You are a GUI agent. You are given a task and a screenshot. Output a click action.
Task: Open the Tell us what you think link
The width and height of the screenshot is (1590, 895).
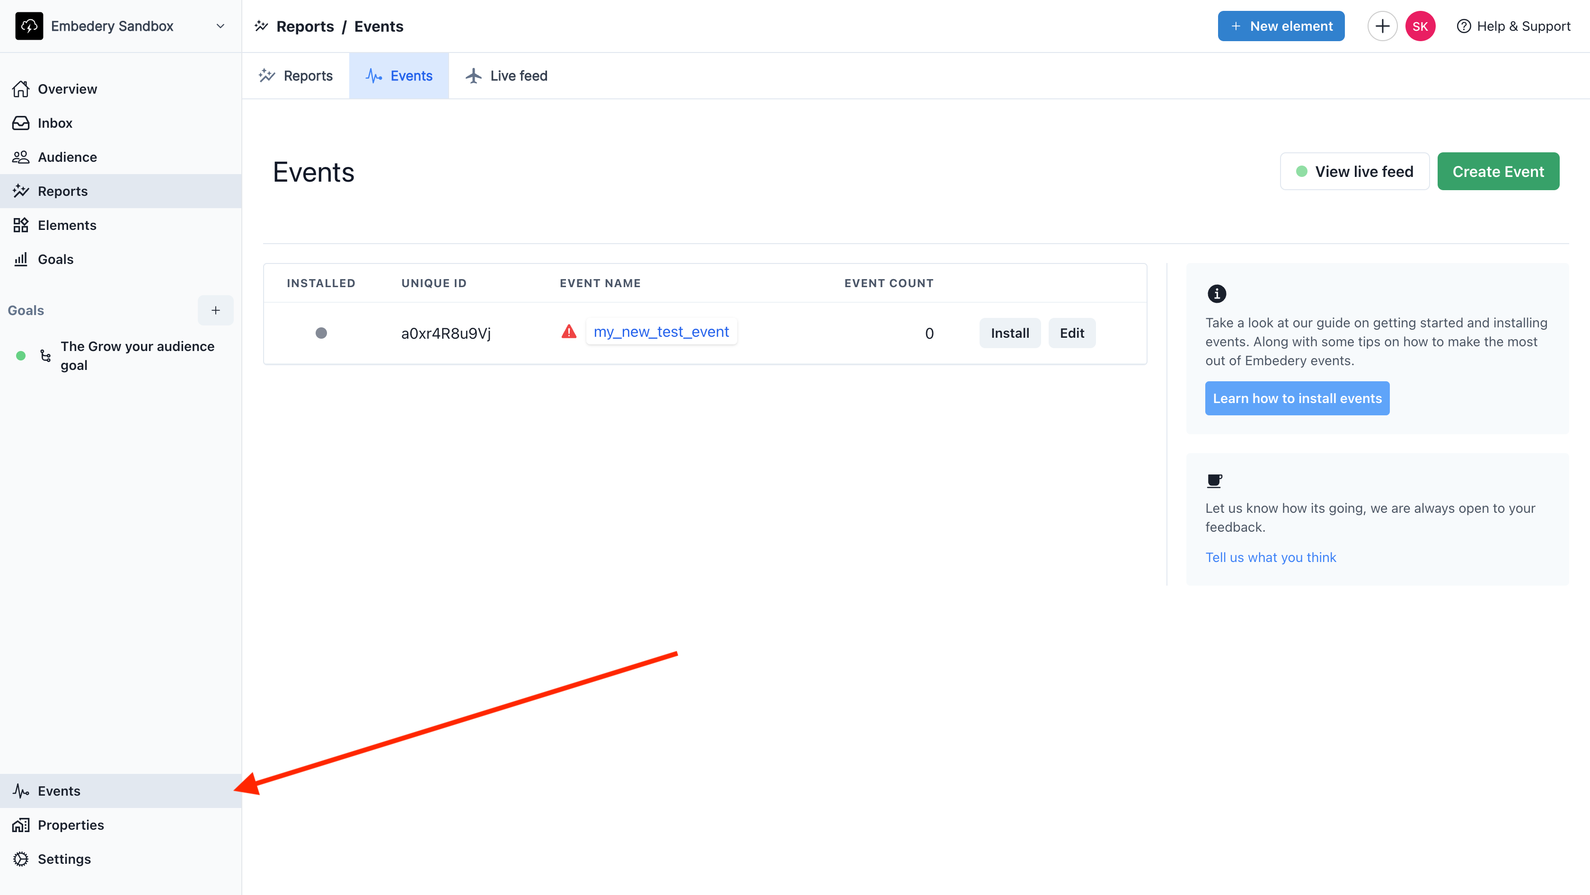point(1270,557)
